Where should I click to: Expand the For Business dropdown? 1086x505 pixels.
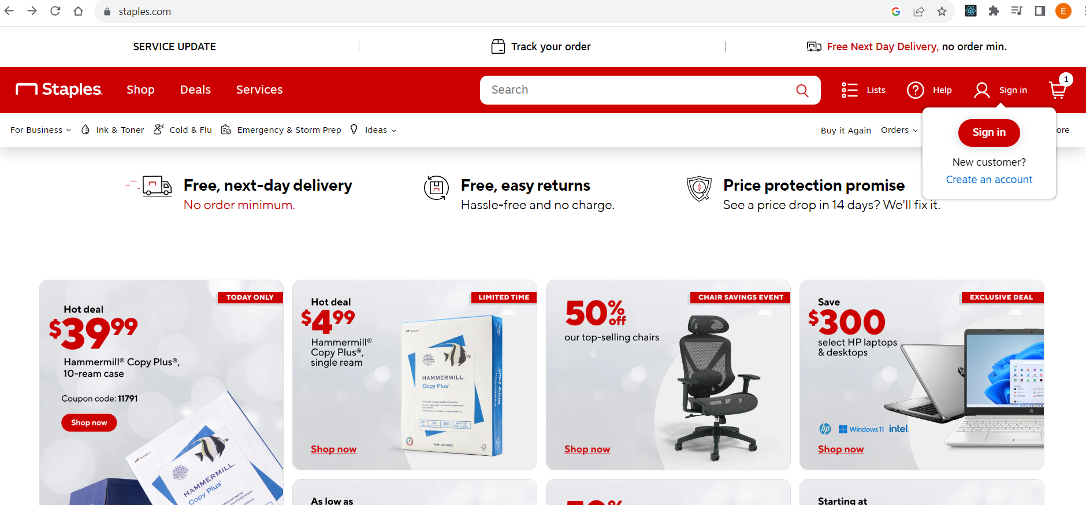click(40, 130)
